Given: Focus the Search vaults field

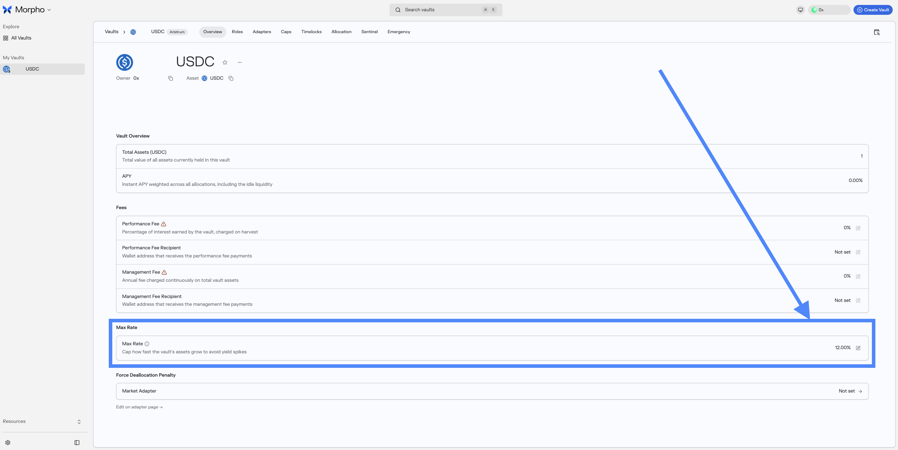Looking at the screenshot, I should (x=446, y=10).
